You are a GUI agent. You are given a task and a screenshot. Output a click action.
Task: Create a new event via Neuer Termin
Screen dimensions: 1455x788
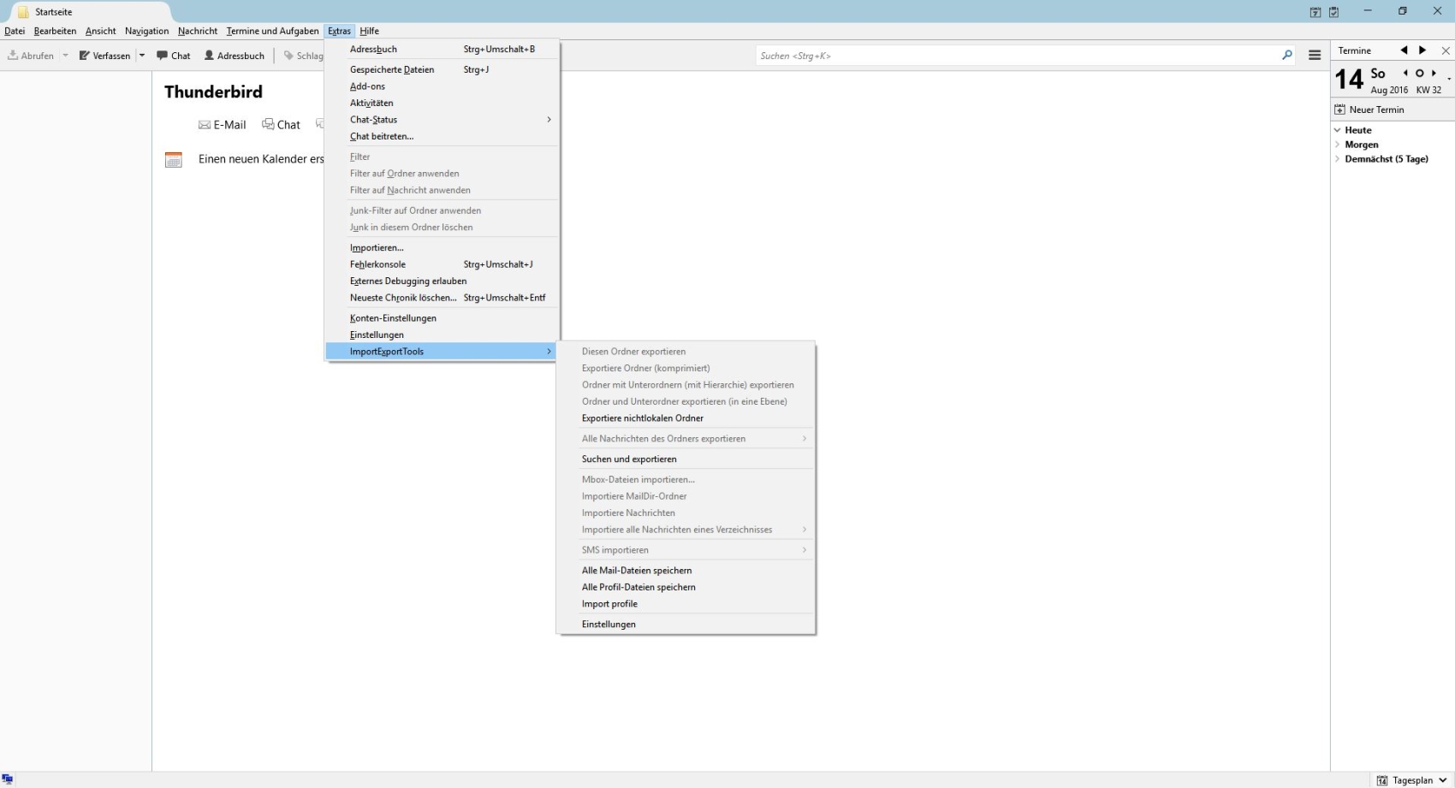point(1369,110)
